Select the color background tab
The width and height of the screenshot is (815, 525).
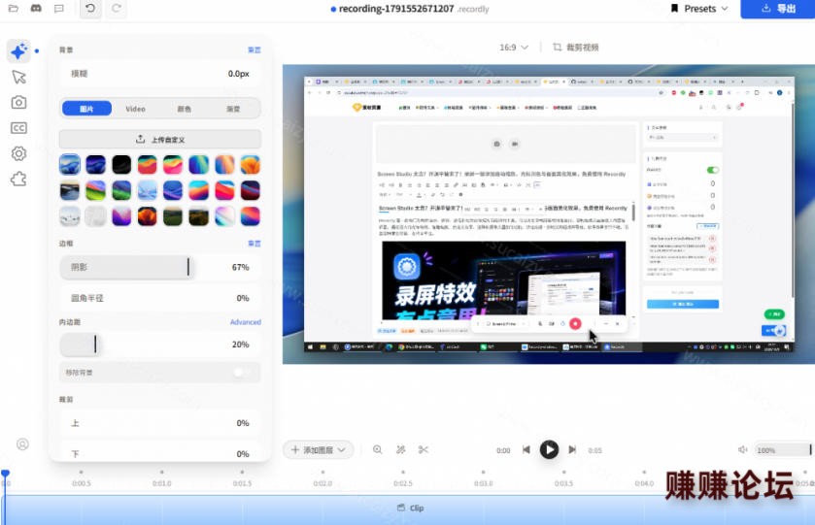[184, 109]
